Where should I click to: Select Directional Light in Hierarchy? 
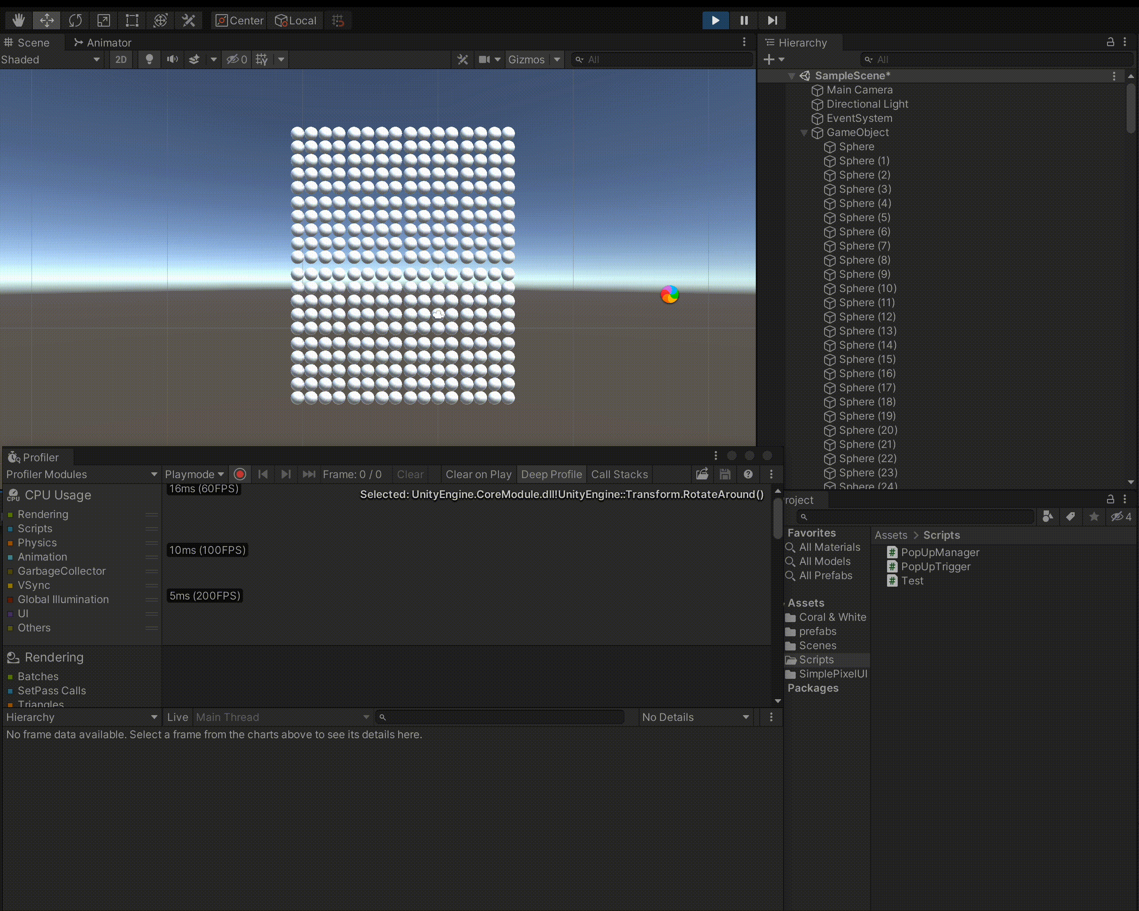[x=867, y=105]
